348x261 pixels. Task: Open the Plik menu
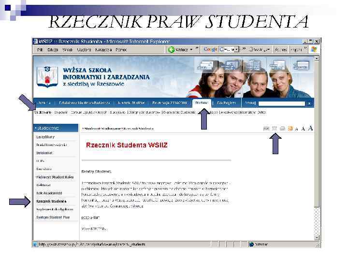tap(40, 50)
